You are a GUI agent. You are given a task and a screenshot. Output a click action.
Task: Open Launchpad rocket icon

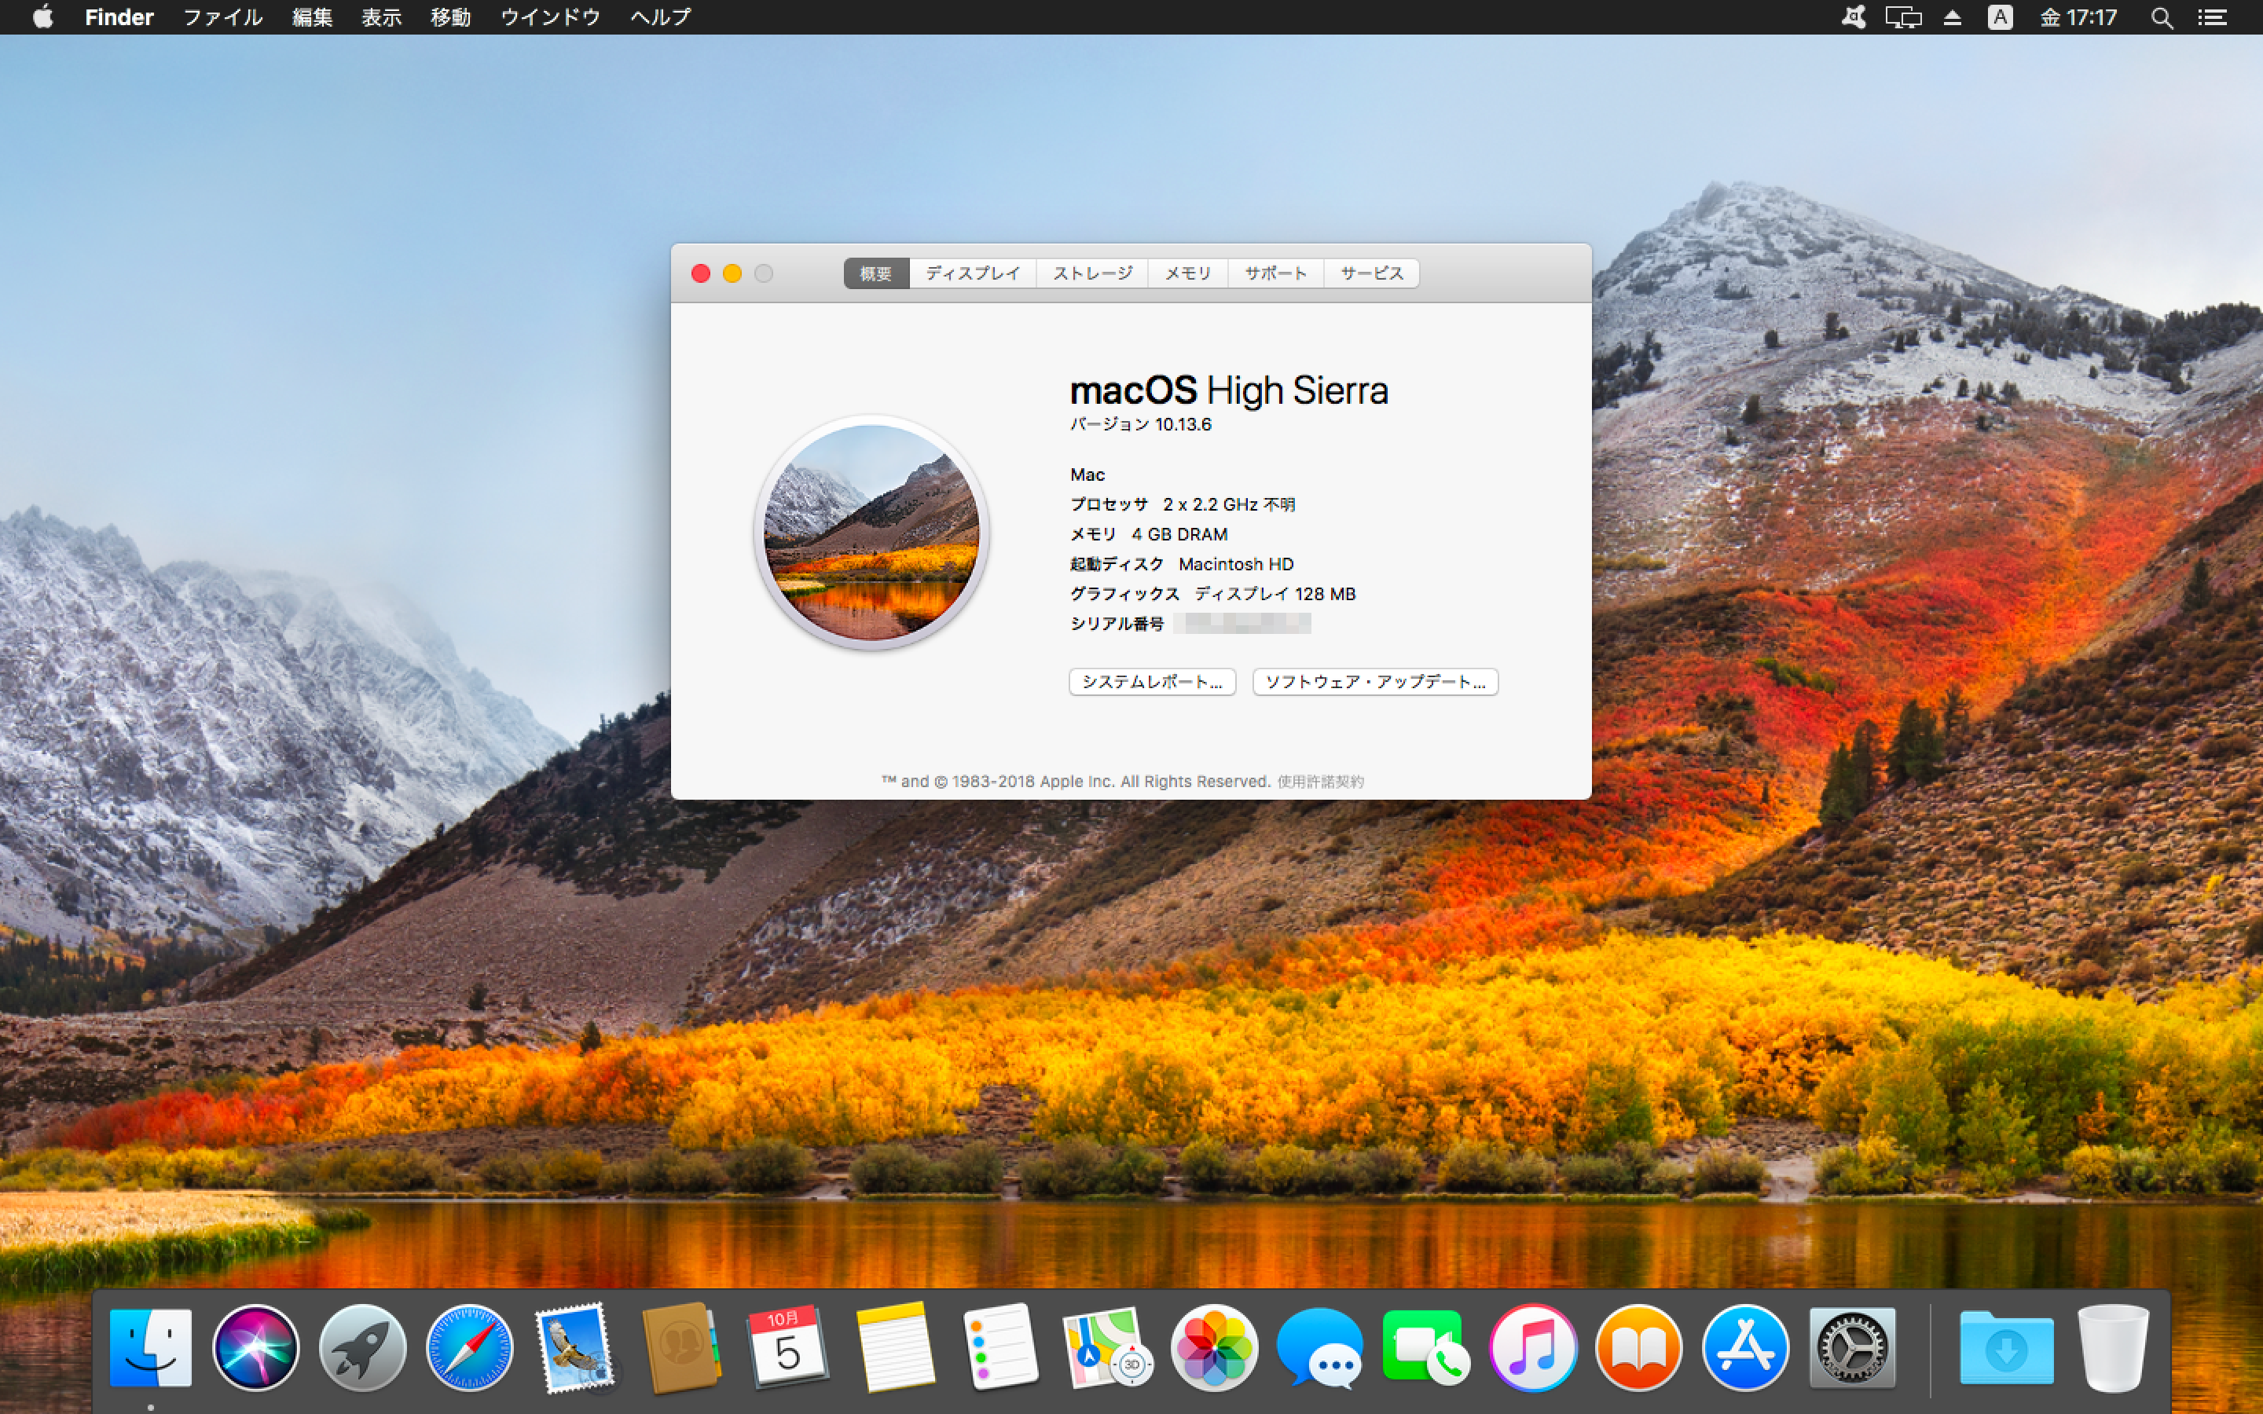click(x=363, y=1346)
